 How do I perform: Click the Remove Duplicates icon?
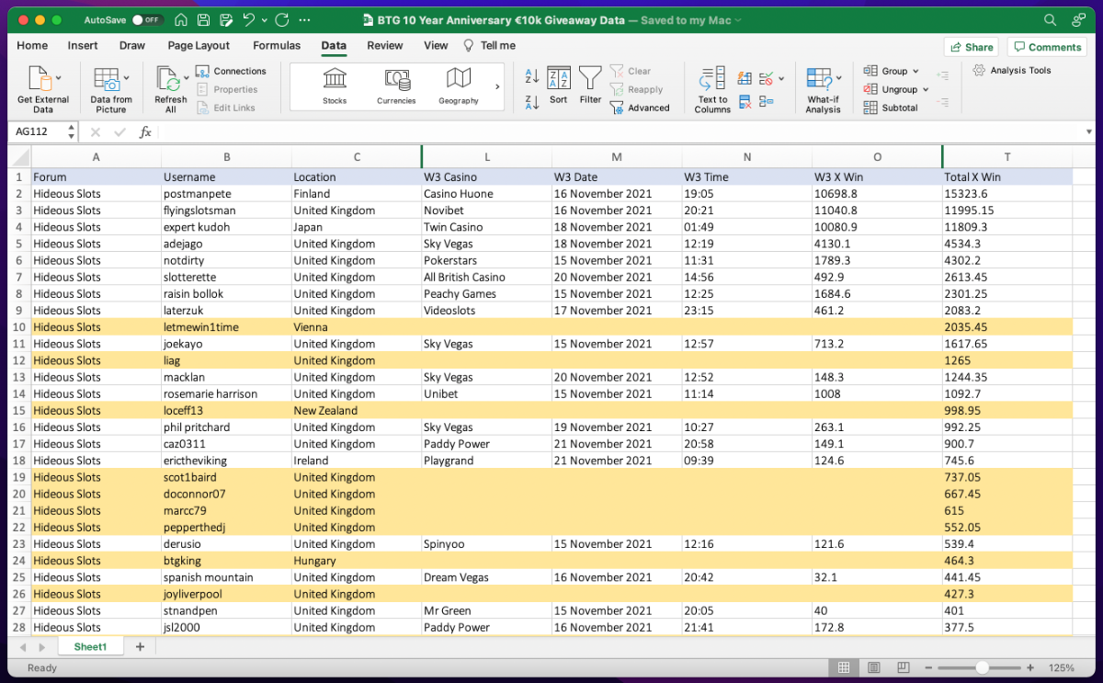click(745, 102)
